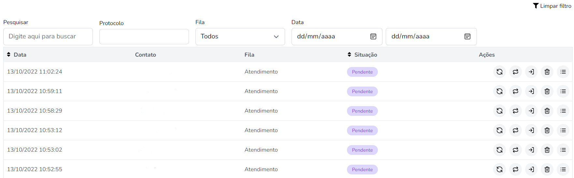Image resolution: width=574 pixels, height=178 pixels.
Task: Click transfer arrows icon for 10:53:02 row
Action: (515, 150)
